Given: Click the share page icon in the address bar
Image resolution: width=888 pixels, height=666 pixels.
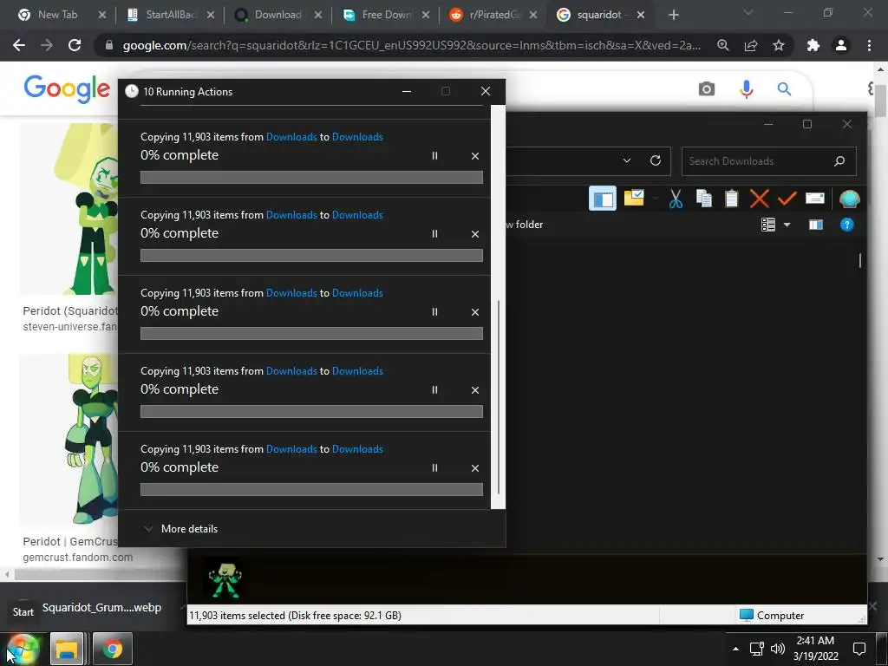Looking at the screenshot, I should click(x=751, y=45).
